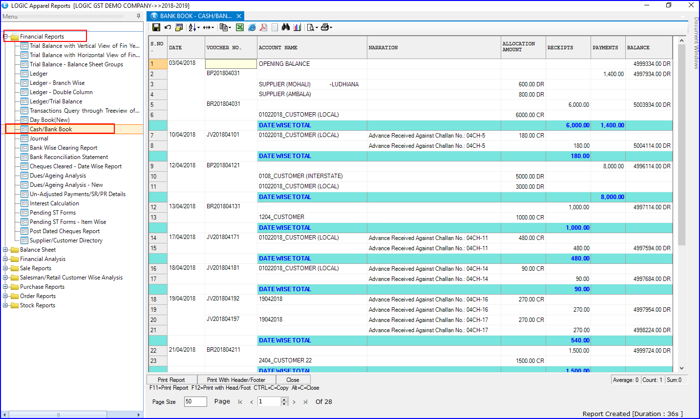This screenshot has height=419, width=700.
Task: Export report to PDF
Action: pos(263,27)
